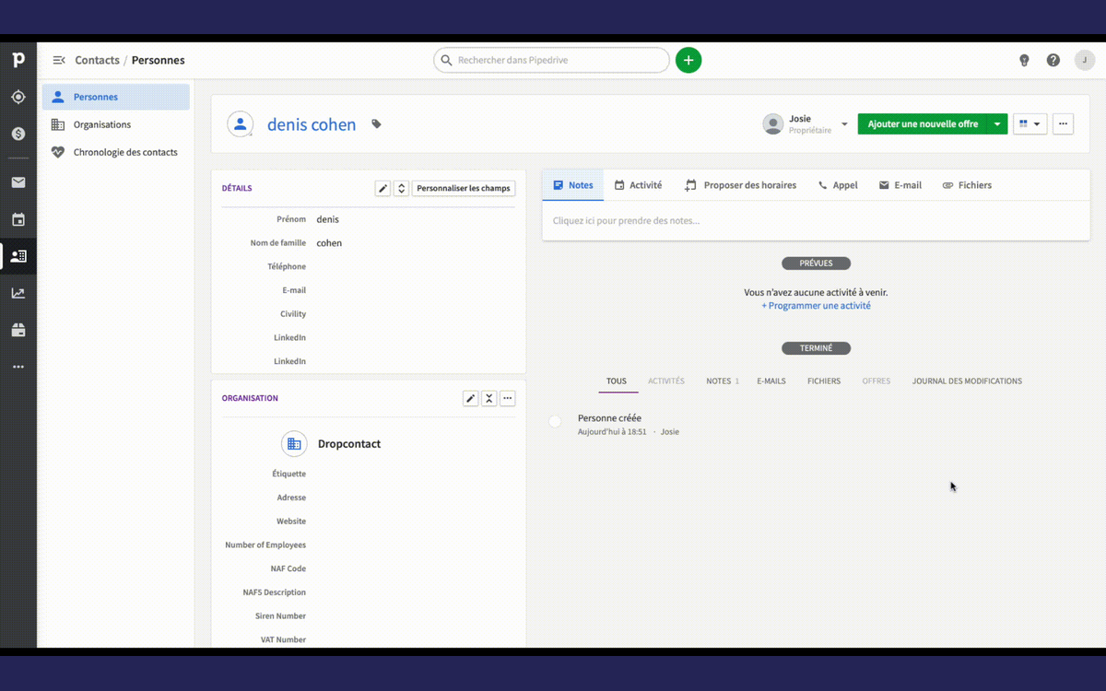Click the denis cohen name heading
Screen dimensions: 1106x691
312,124
